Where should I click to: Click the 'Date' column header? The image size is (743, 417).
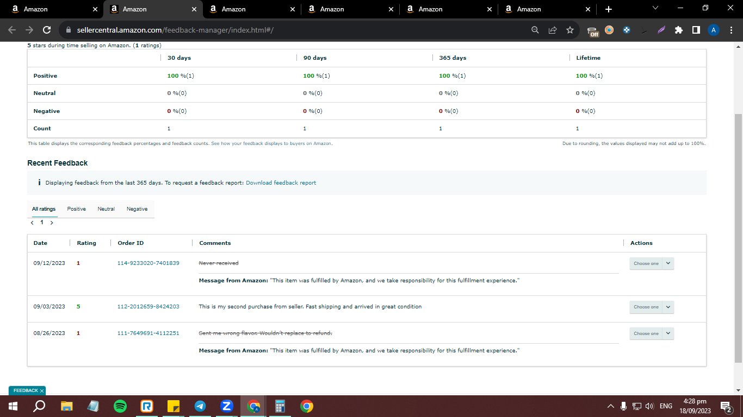click(x=40, y=243)
